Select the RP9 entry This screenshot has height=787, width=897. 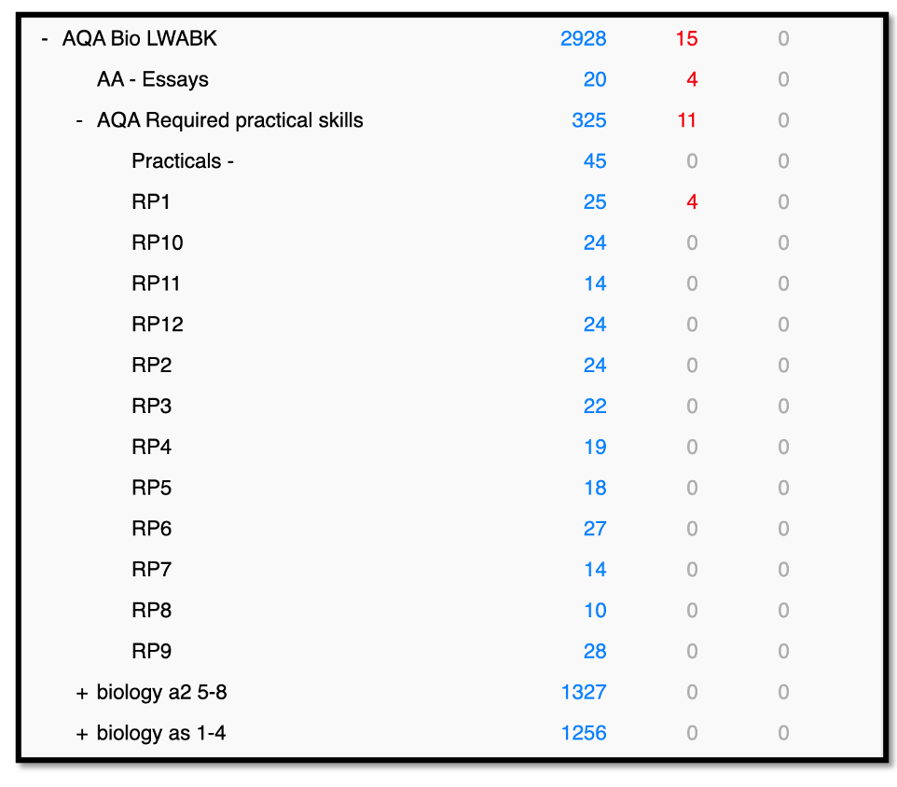click(152, 651)
